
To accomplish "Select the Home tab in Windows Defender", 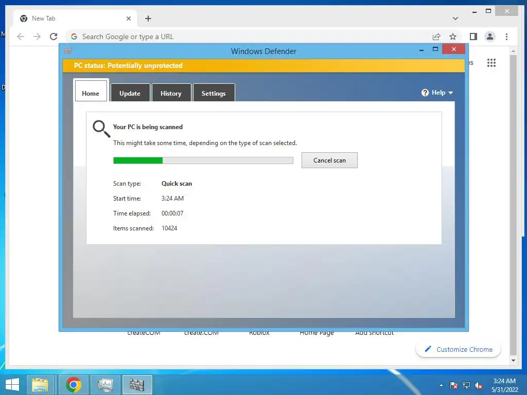I will 91,91.
